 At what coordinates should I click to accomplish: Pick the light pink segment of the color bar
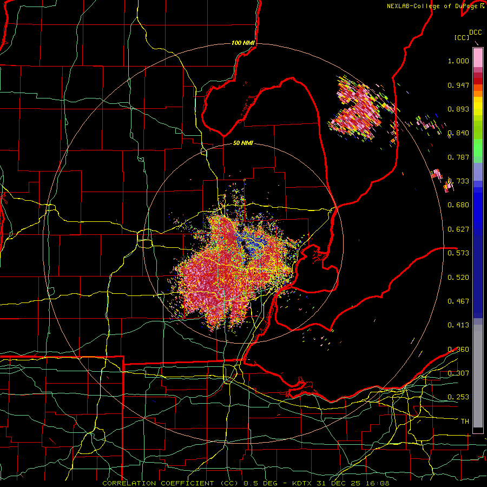tap(478, 57)
